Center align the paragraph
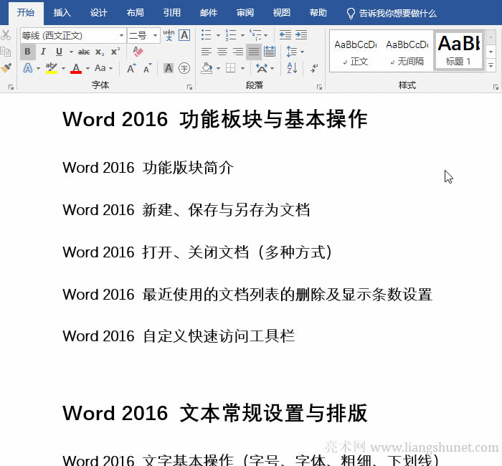The height and width of the screenshot is (466, 502). pos(222,52)
